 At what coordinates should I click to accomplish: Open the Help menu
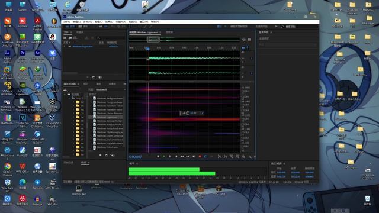(155, 22)
